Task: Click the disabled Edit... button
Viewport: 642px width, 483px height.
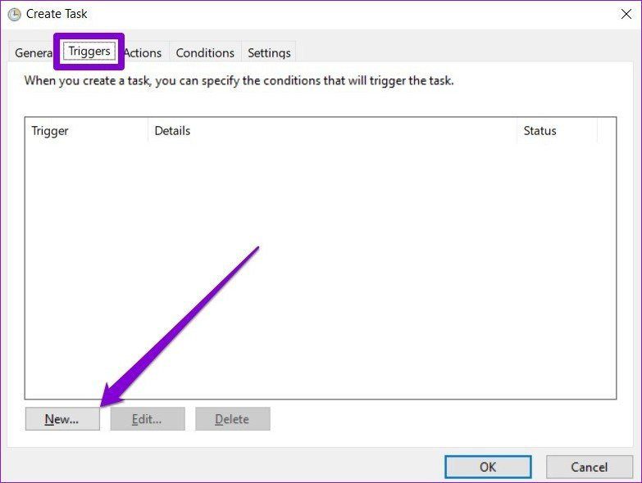Action: point(148,419)
